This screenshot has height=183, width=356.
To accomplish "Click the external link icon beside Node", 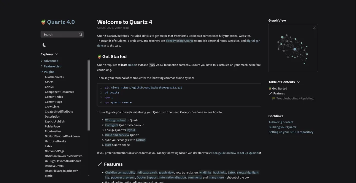I will 136,65.
